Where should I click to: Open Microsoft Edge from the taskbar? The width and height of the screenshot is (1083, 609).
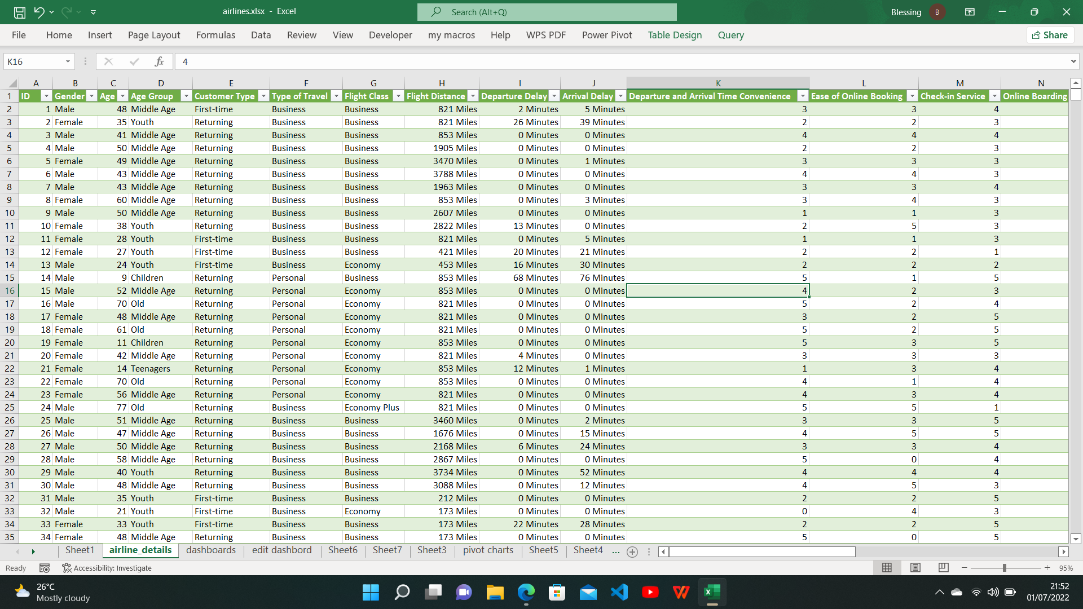(526, 592)
